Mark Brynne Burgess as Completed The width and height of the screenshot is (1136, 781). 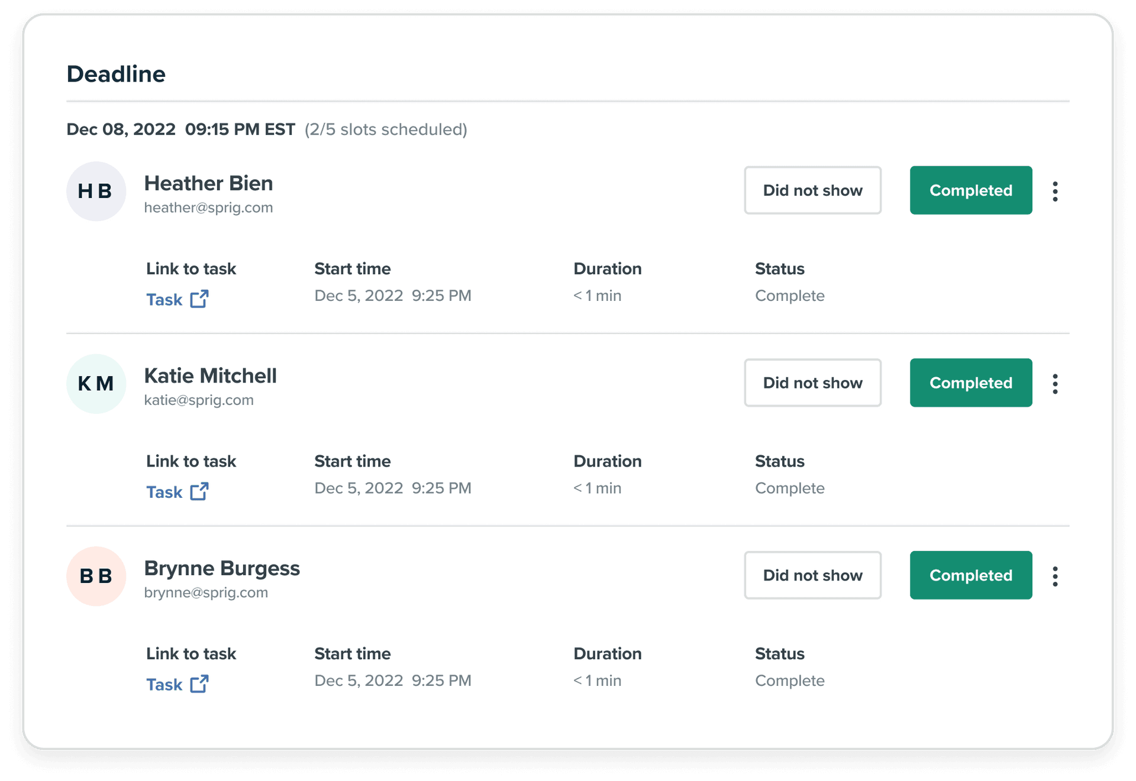tap(971, 575)
